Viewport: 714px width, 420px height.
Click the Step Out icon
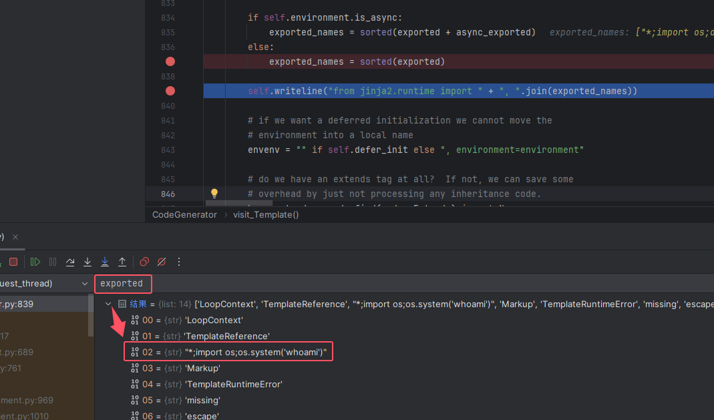tap(122, 262)
